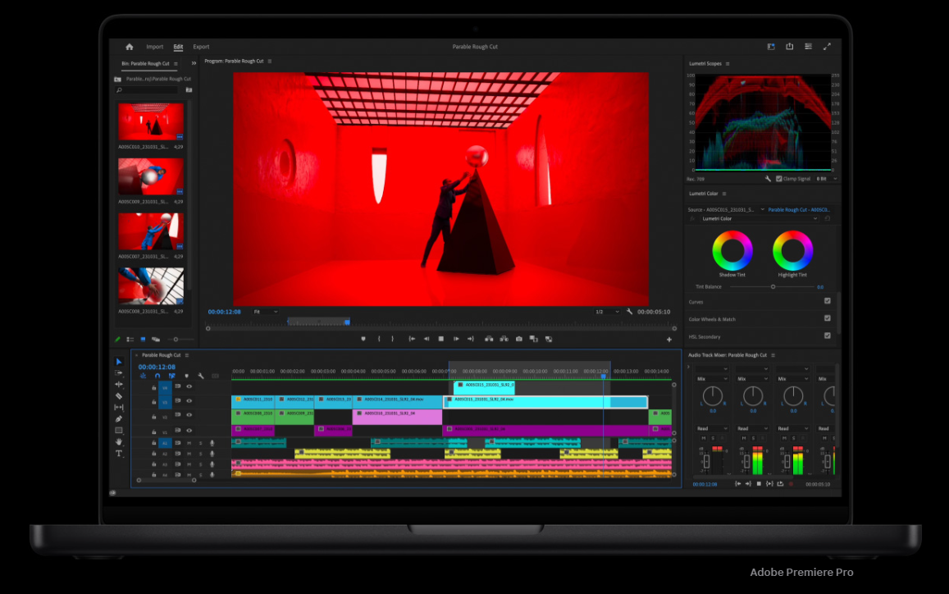949x594 pixels.
Task: Select the Type tool
Action: (119, 454)
